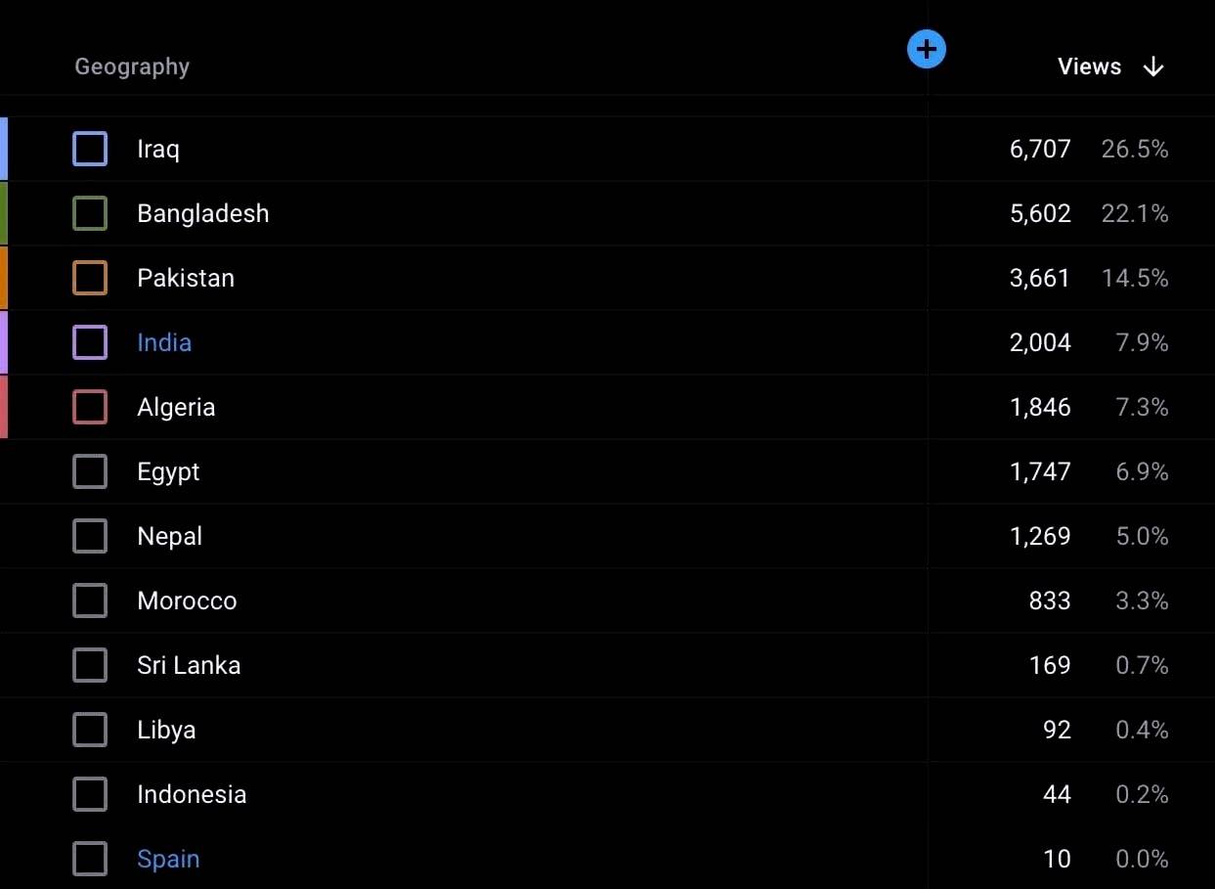The image size is (1215, 889).
Task: Enable the Morocco checkbox
Action: [x=90, y=600]
